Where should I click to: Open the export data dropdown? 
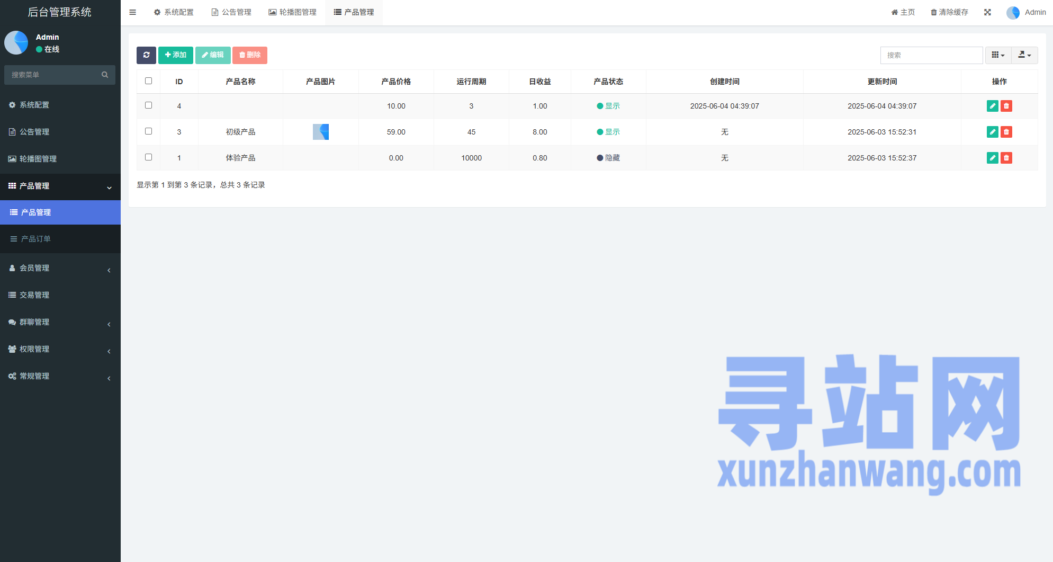1024,55
